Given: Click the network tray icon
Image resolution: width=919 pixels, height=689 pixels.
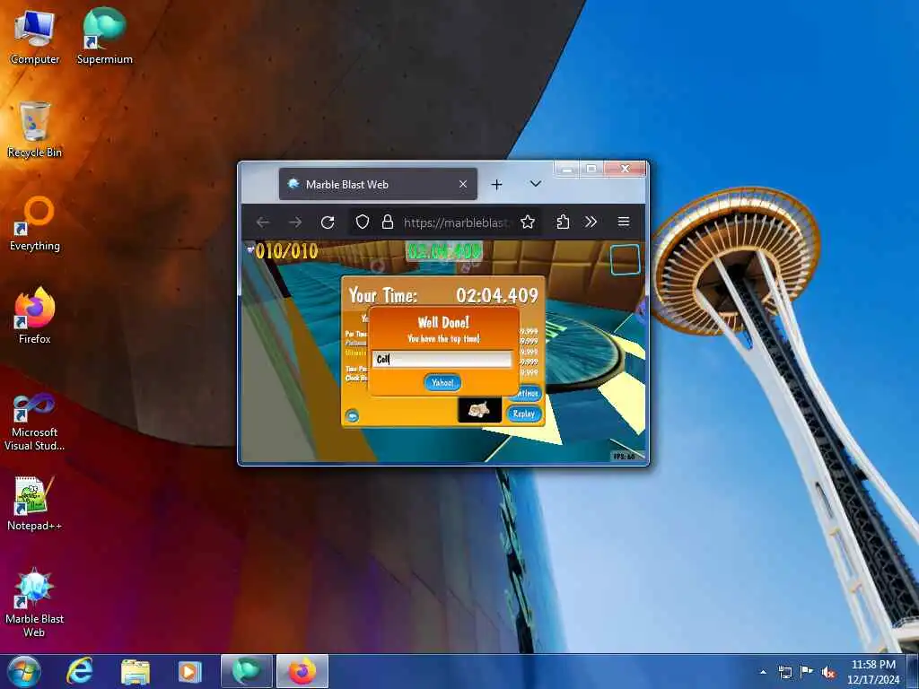Looking at the screenshot, I should click(784, 672).
